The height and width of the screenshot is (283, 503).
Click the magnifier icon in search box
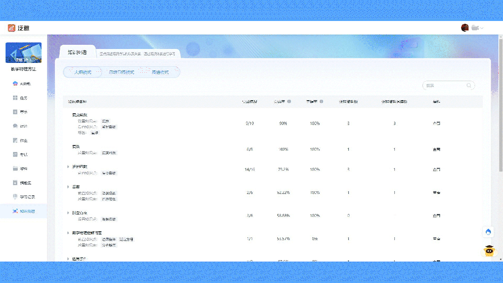coord(469,85)
